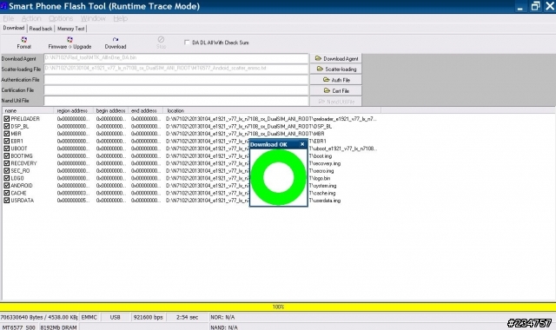
Task: Click the 2:54 sec elapsed time
Action: (x=188, y=317)
